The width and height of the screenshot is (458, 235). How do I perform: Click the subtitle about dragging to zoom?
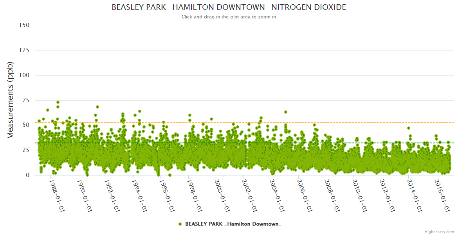(x=229, y=17)
